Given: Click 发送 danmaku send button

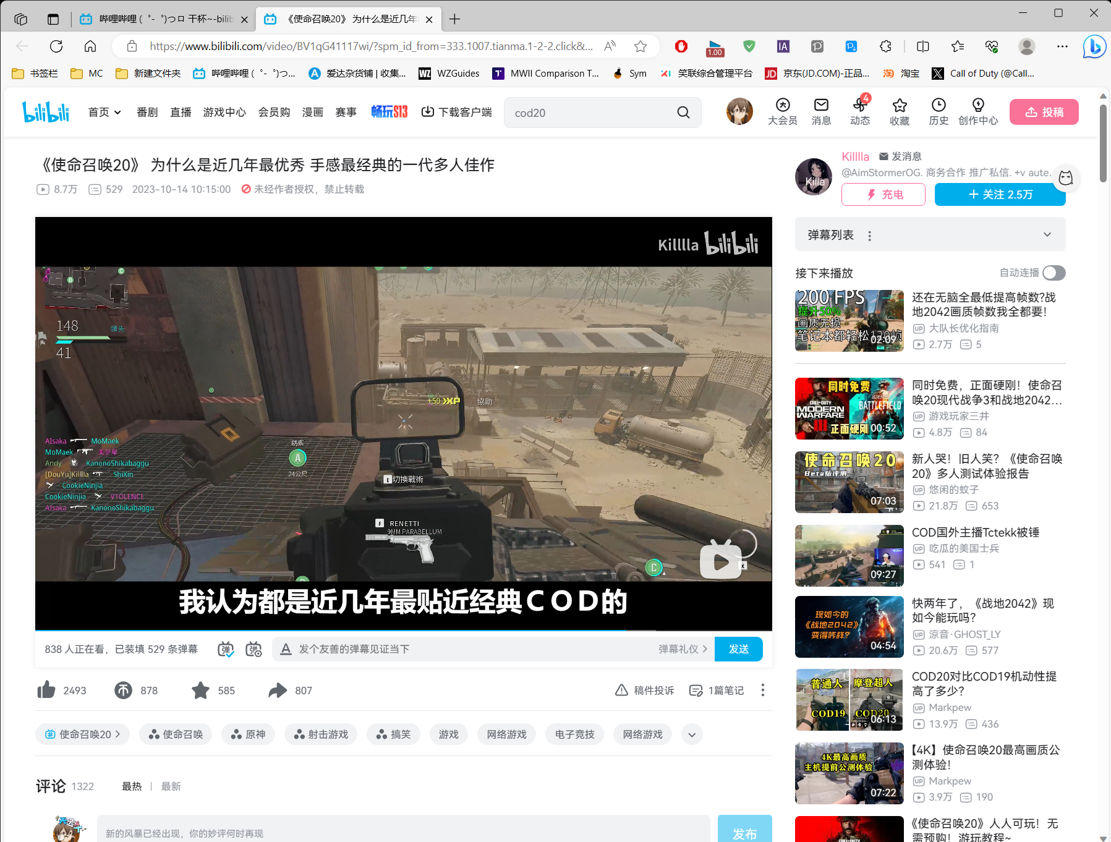Looking at the screenshot, I should point(739,649).
